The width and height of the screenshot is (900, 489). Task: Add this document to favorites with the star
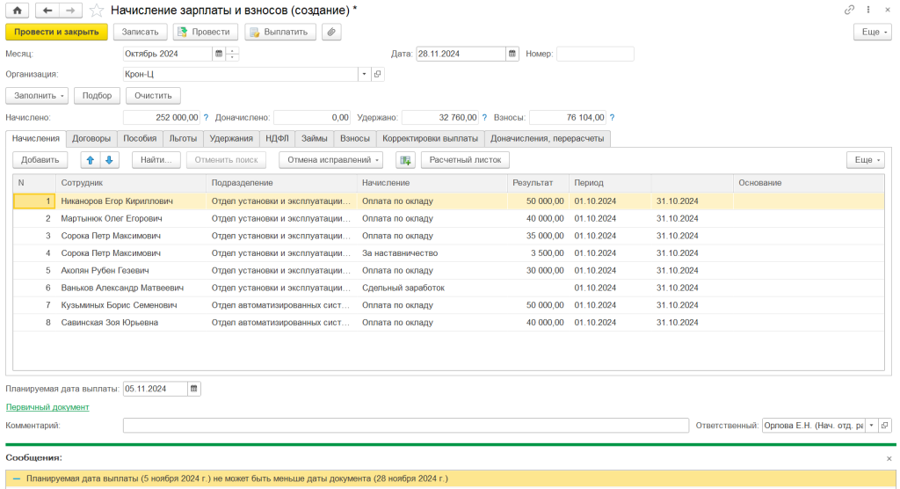pos(97,11)
